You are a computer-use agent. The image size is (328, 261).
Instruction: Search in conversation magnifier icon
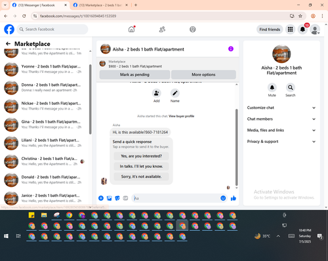290,88
